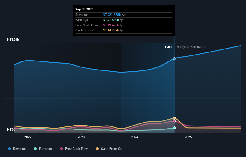Click the pink Free Cash Flow data point
246x157 pixels.
coord(174,121)
